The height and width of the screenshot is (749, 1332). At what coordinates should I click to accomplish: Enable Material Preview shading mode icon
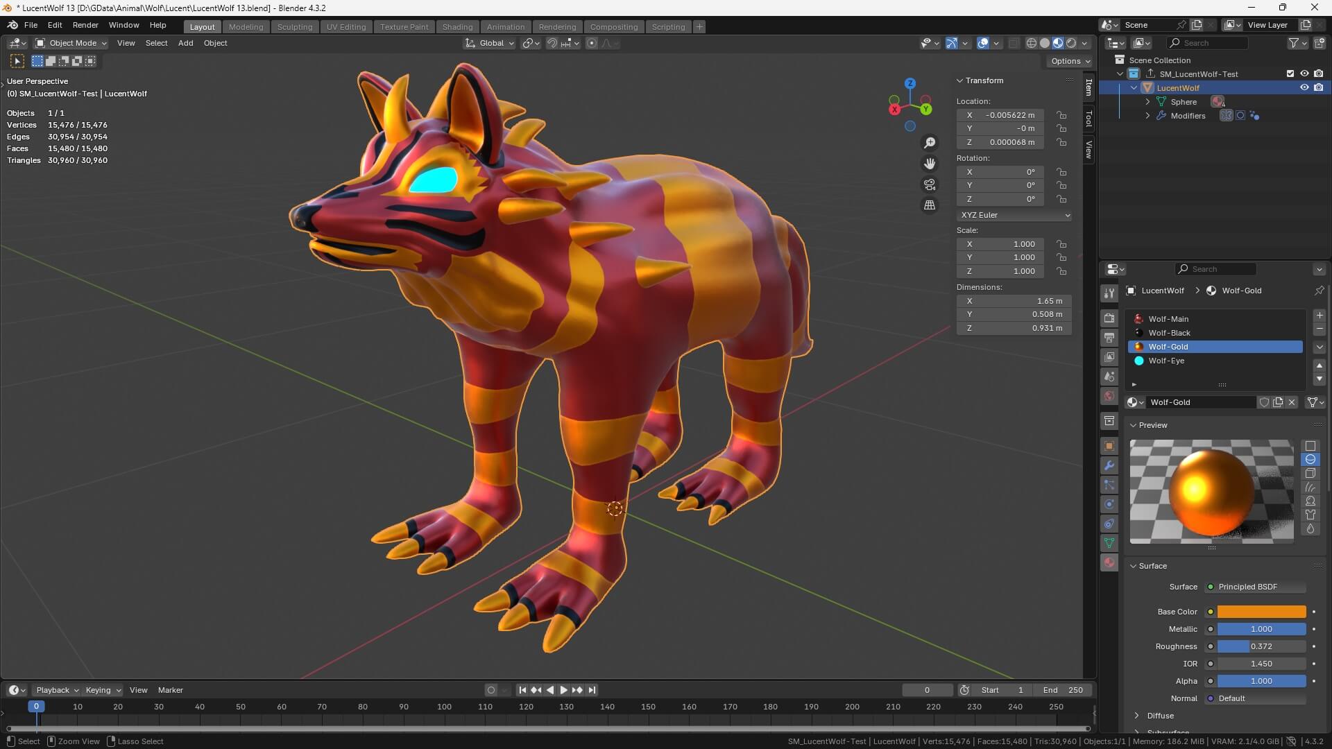coord(1057,42)
